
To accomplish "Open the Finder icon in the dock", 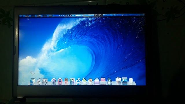I will 32,81.
